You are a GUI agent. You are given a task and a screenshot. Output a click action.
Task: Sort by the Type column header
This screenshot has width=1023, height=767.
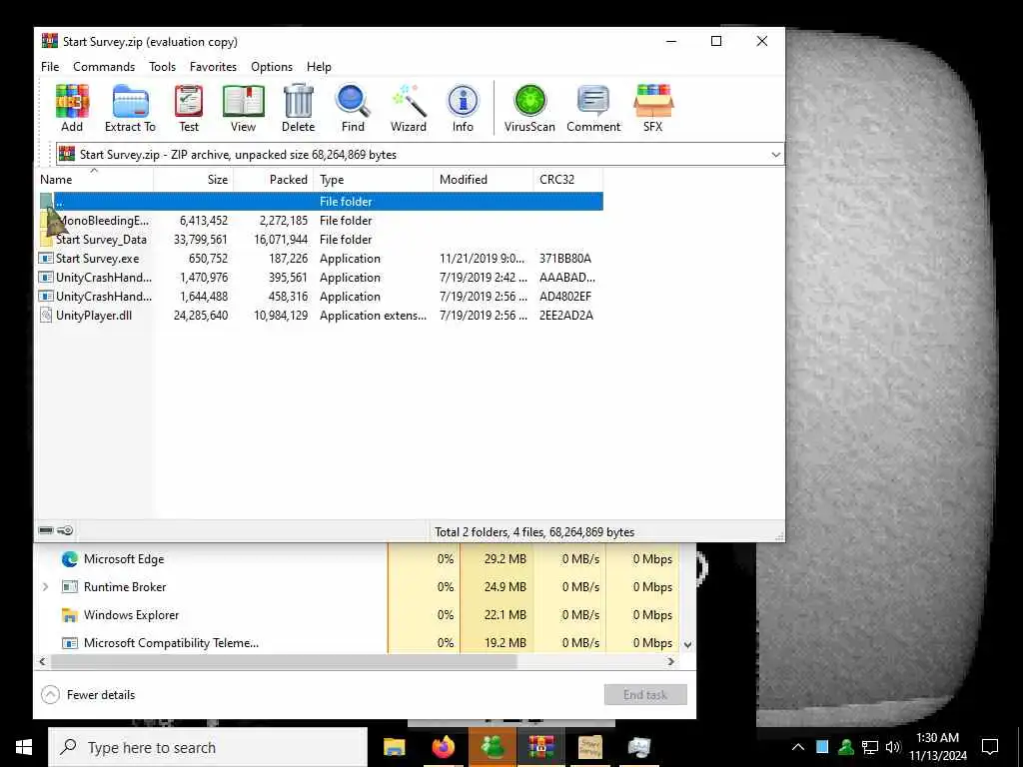click(374, 180)
